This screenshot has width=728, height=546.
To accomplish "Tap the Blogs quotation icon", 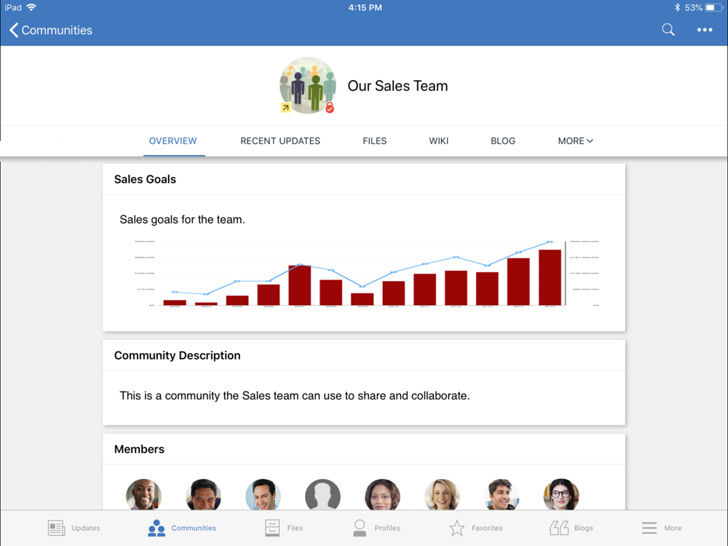I will [x=559, y=528].
